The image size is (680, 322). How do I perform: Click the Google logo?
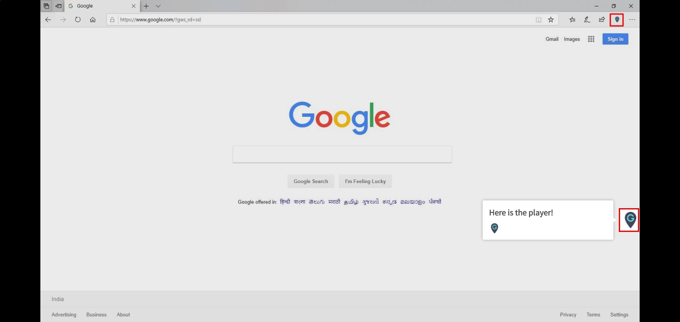click(x=340, y=118)
